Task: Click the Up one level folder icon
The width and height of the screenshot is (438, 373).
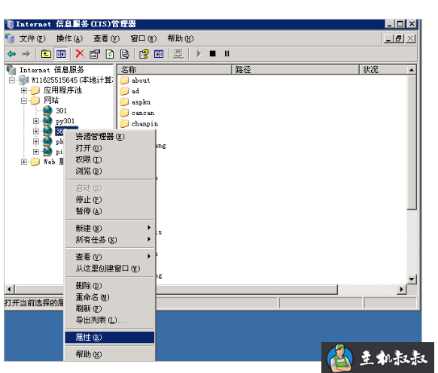Action: point(46,53)
